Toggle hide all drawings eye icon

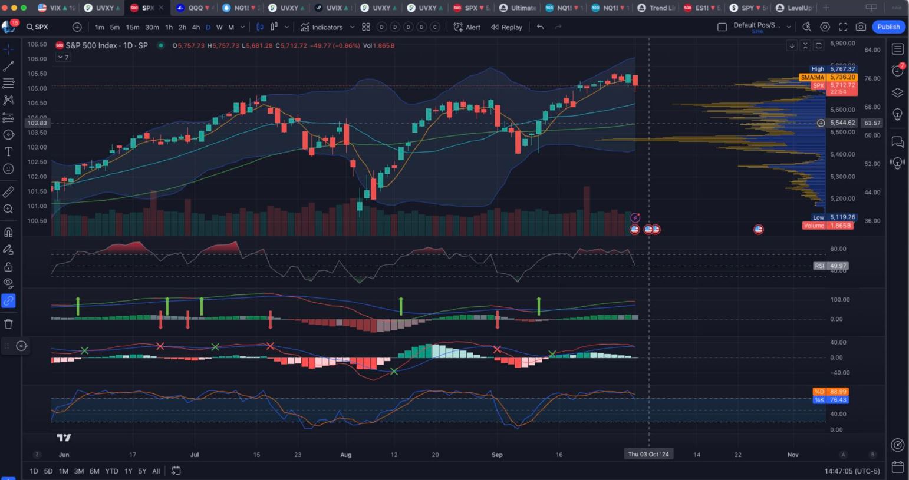[x=8, y=283]
